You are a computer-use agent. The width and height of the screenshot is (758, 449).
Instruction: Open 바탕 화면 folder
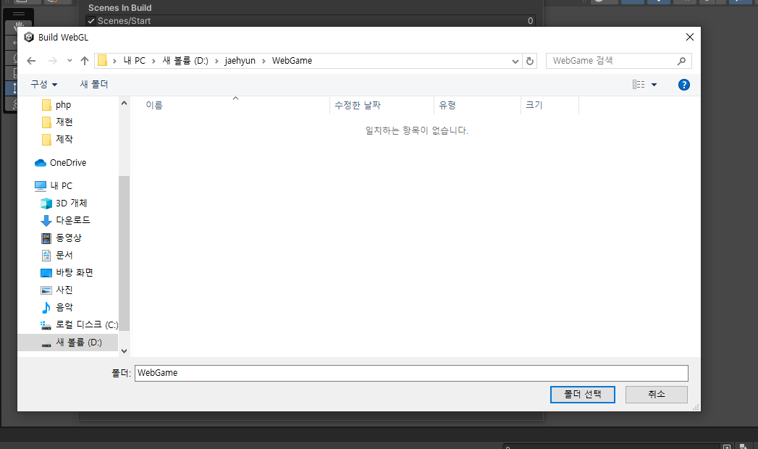74,272
